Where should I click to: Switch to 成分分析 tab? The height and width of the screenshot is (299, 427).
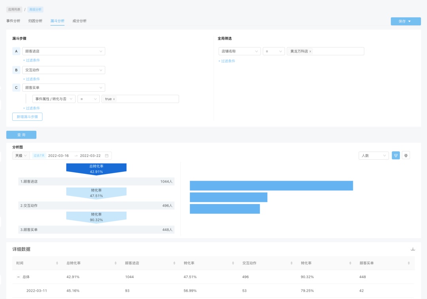79,21
